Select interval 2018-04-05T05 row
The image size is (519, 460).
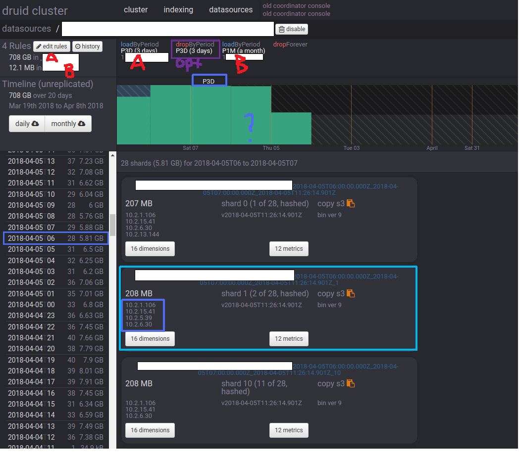coord(55,249)
